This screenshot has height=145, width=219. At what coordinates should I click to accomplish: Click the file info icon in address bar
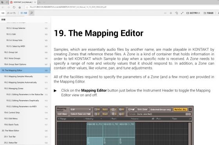tap(27, 7)
